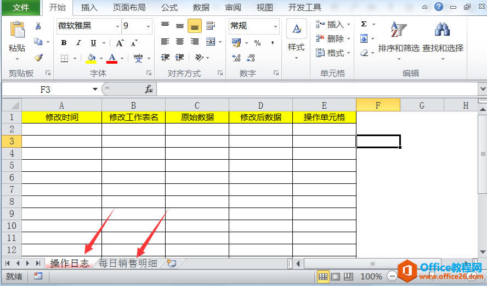Apply percent style
The width and height of the screenshot is (487, 286).
(257, 43)
